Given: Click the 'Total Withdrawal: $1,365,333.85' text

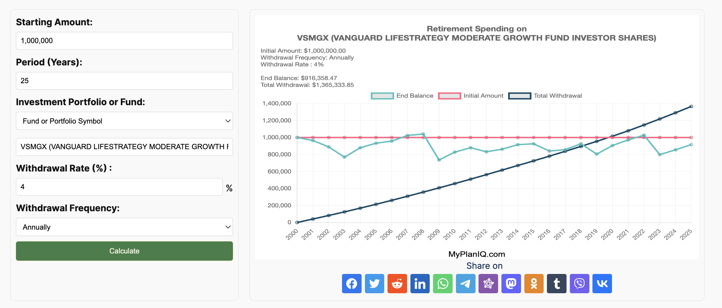Looking at the screenshot, I should 307,85.
